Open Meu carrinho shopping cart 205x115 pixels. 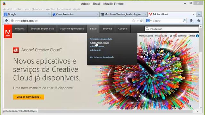point(178,35)
